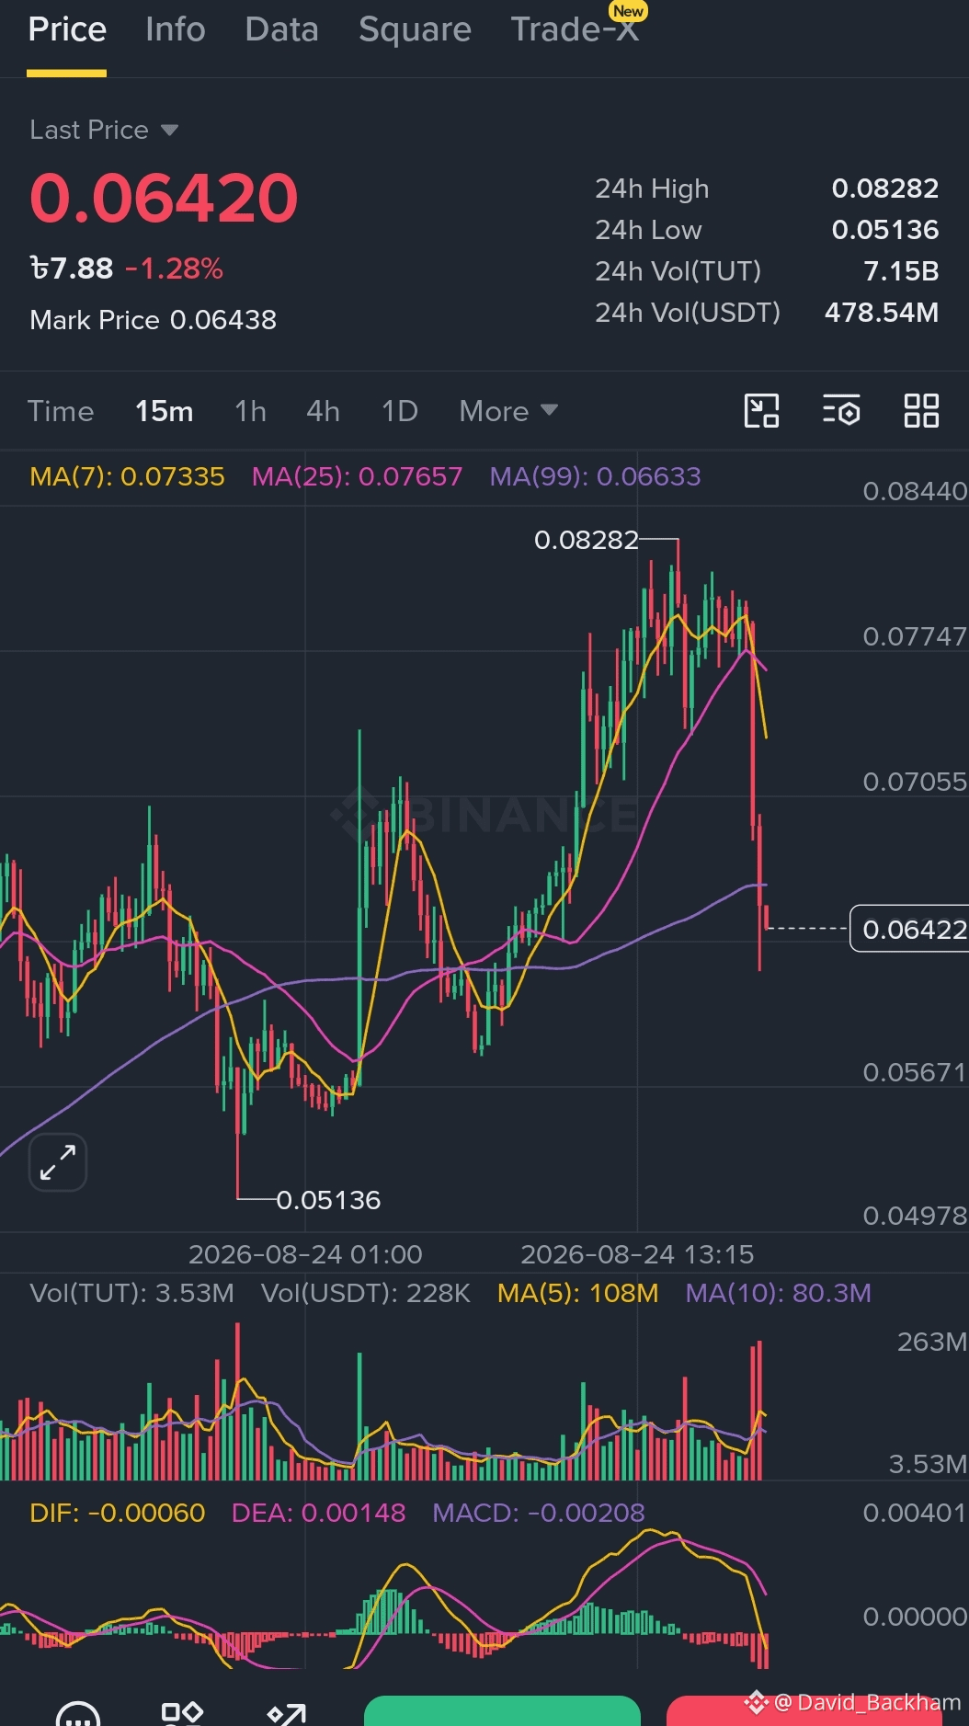The width and height of the screenshot is (969, 1726).
Task: Click the Vol(USDT): 228K label
Action: pyautogui.click(x=365, y=1293)
